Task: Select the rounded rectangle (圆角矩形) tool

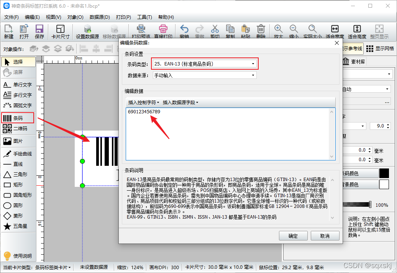Action: pyautogui.click(x=18, y=195)
